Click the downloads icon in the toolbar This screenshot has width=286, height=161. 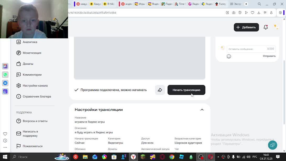click(x=259, y=13)
